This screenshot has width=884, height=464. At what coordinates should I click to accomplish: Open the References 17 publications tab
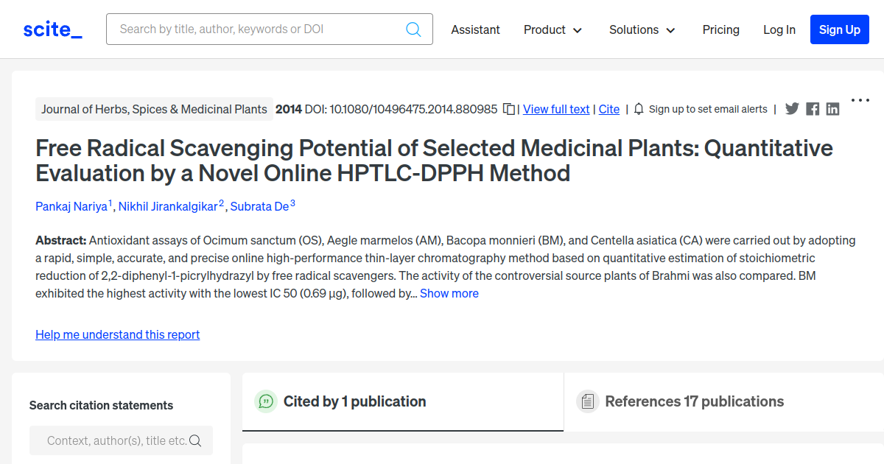(694, 401)
